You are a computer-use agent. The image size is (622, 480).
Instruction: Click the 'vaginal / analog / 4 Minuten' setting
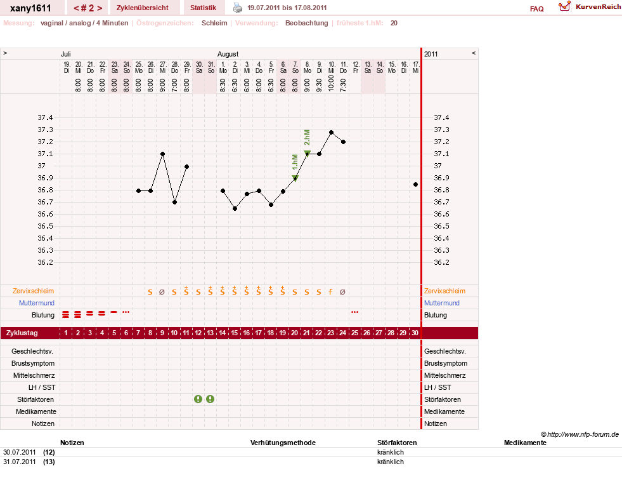(x=84, y=23)
